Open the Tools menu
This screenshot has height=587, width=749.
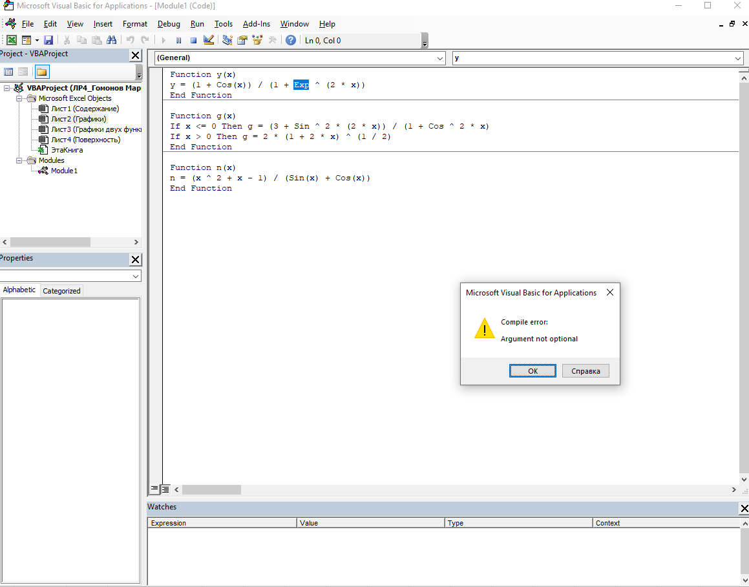click(224, 24)
